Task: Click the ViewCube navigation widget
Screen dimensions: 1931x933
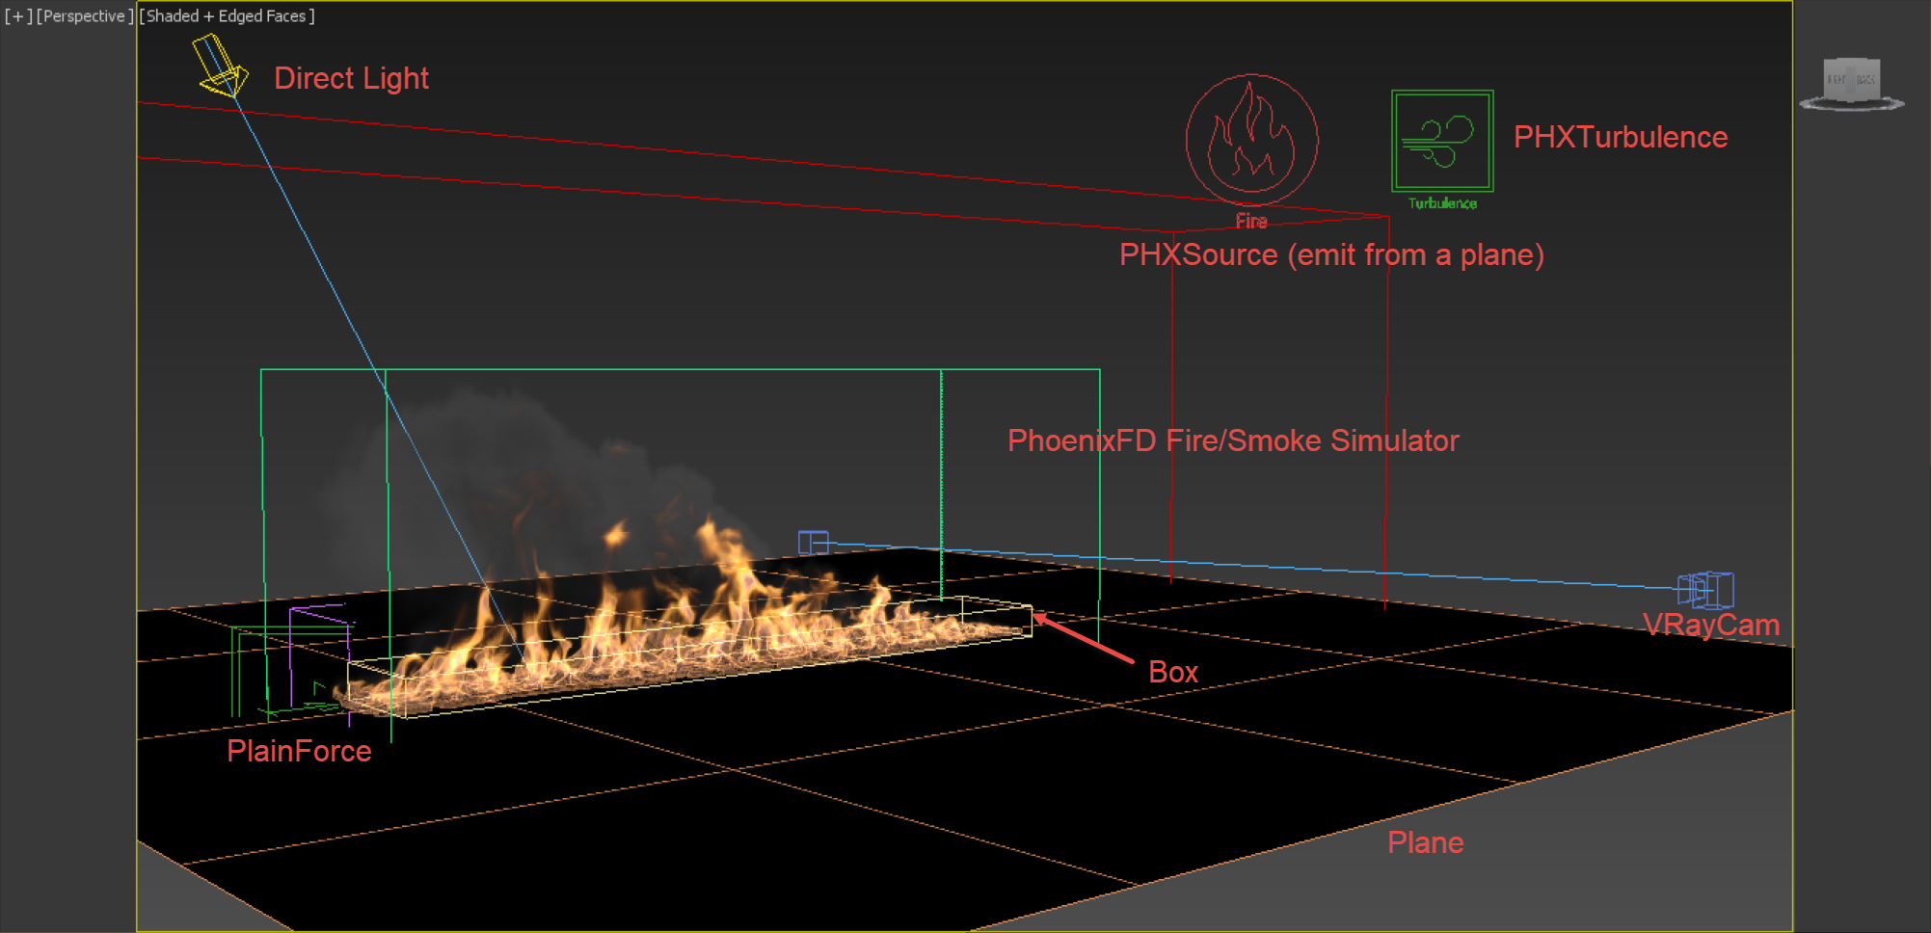Action: click(x=1851, y=84)
